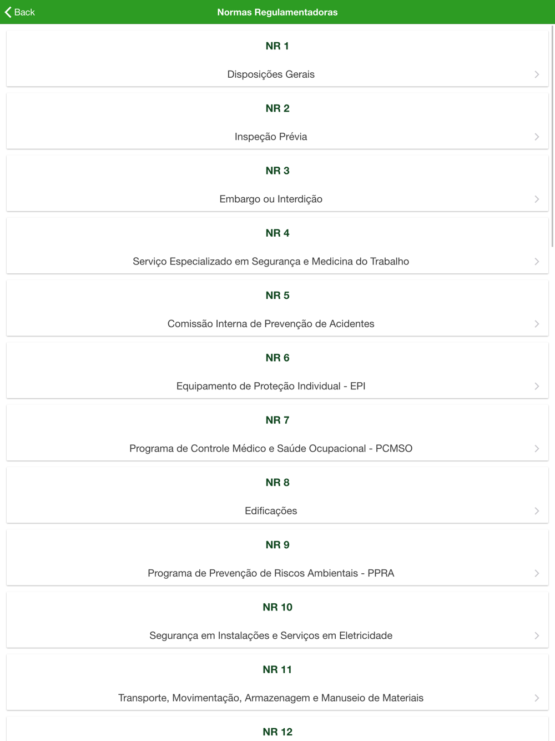
Task: Click the Normas Regulamentadoras title
Action: [277, 12]
